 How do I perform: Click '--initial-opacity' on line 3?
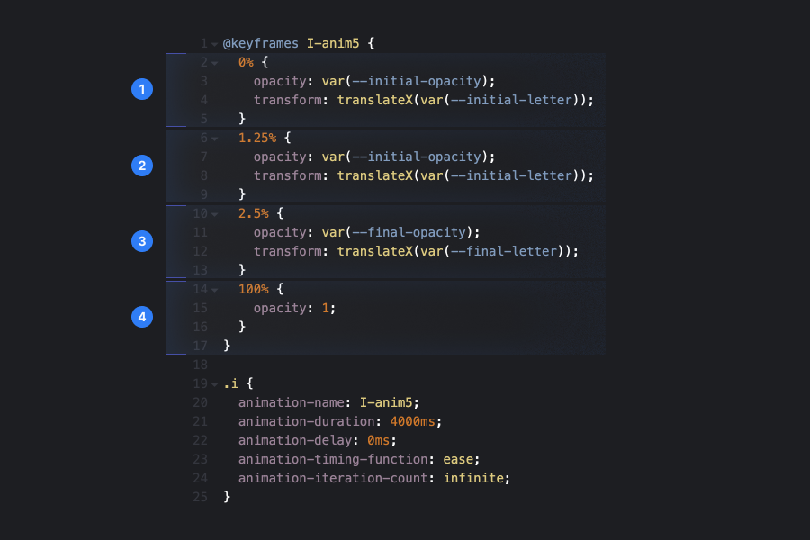click(417, 81)
